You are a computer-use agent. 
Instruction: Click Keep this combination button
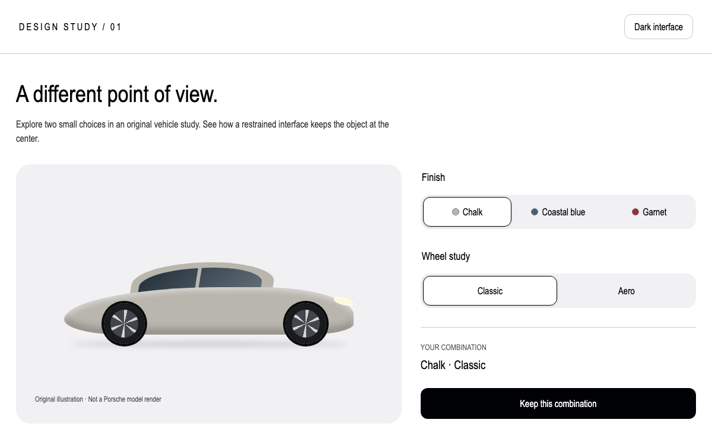pos(558,403)
